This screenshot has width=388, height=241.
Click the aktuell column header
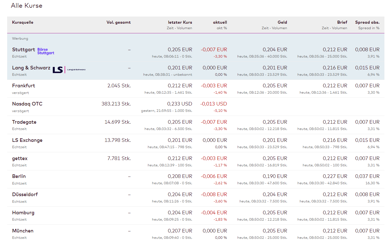tap(220, 22)
